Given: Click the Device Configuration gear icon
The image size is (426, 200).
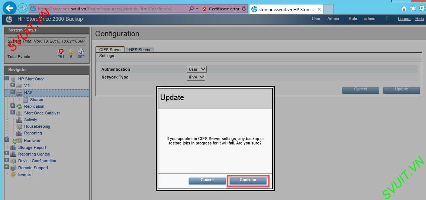Looking at the screenshot, I should (13, 161).
